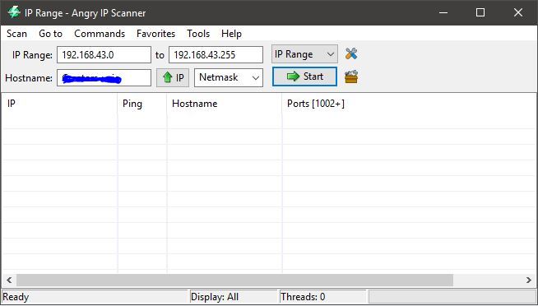Image resolution: width=538 pixels, height=306 pixels.
Task: Close the Angry IP Scanner window
Action: tap(518, 12)
